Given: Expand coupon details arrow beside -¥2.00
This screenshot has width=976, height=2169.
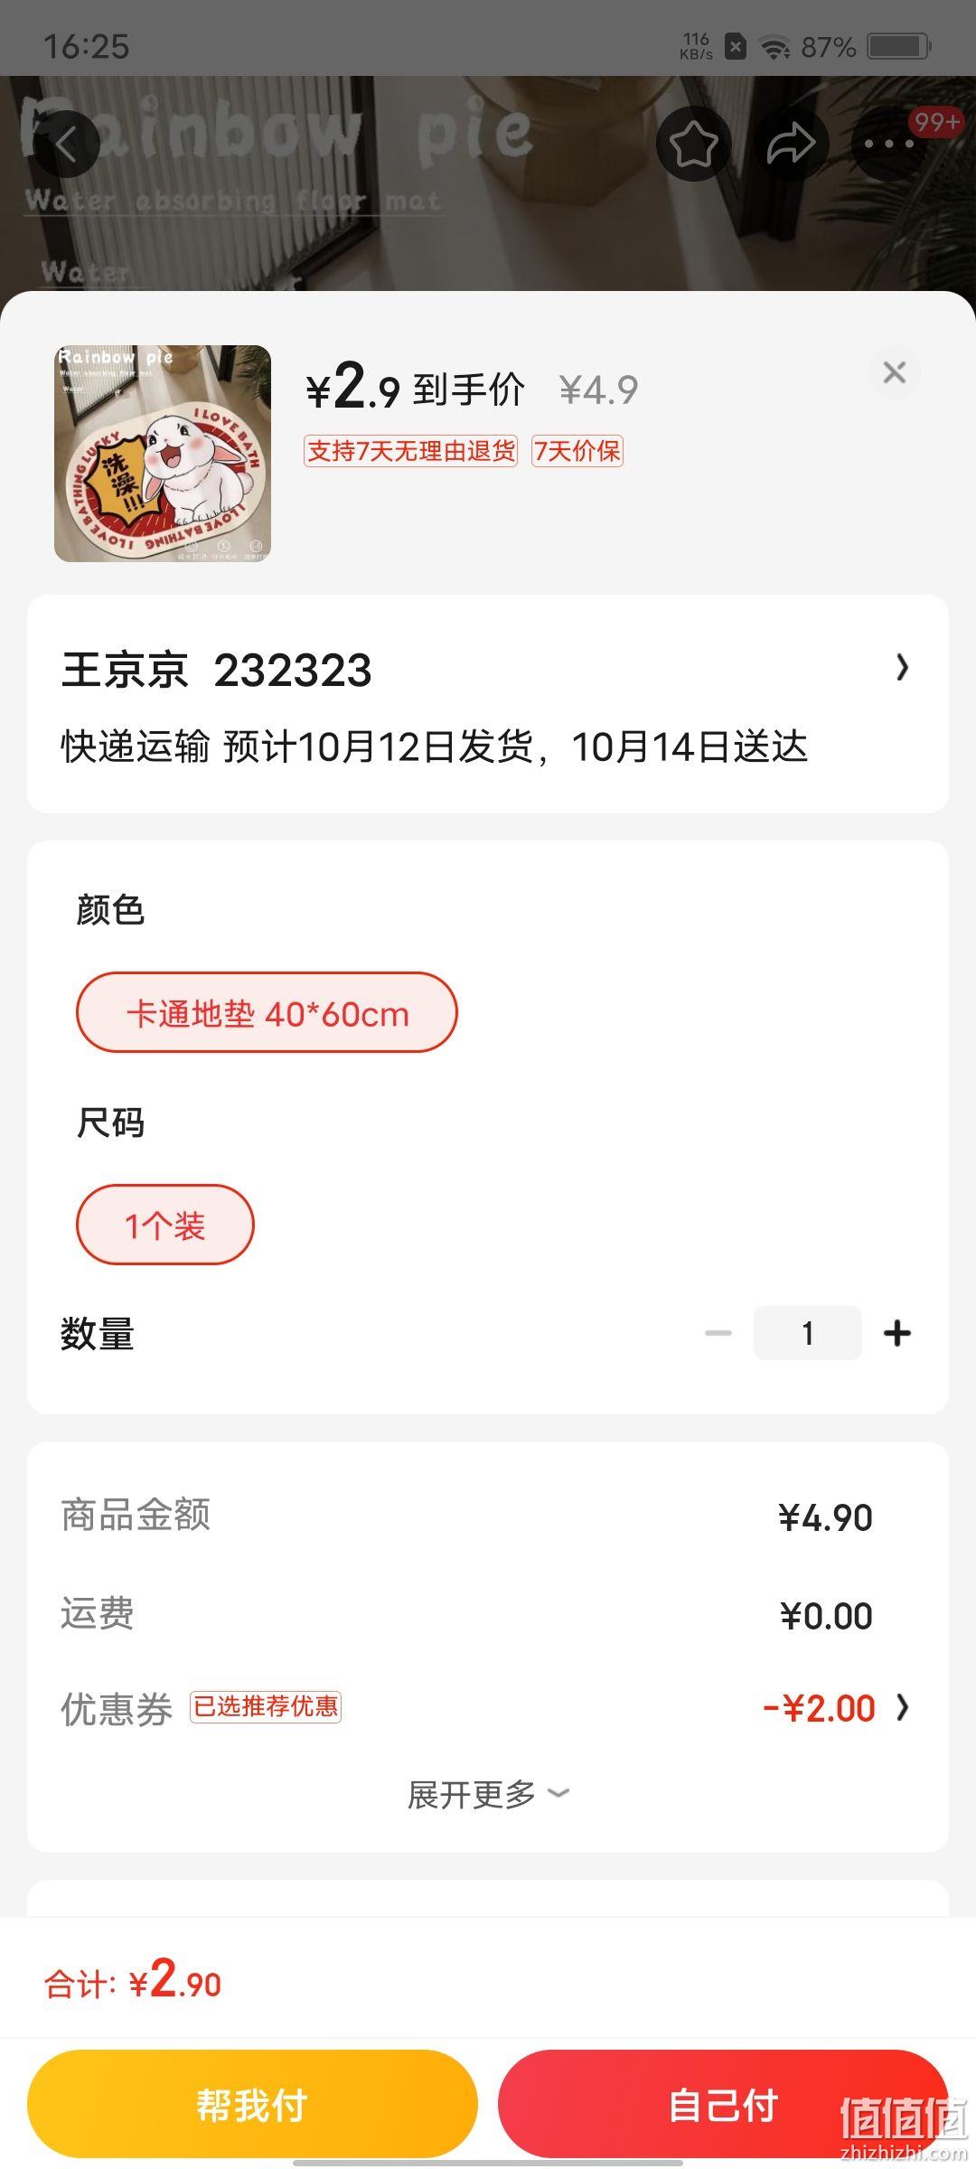Looking at the screenshot, I should coord(902,1707).
